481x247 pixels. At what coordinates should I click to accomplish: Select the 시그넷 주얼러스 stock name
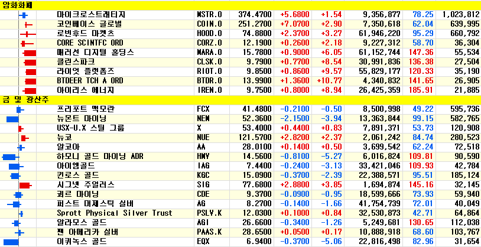click(86, 185)
